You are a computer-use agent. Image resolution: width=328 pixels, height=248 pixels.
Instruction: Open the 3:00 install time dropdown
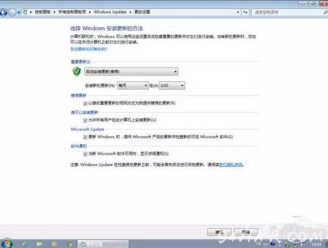[x=172, y=85]
